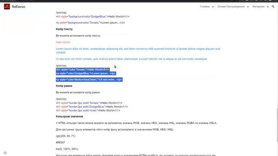This screenshot has width=278, height=156.
Task: Click the selected 'color:DodgerBlue' code line
Action: point(86,73)
